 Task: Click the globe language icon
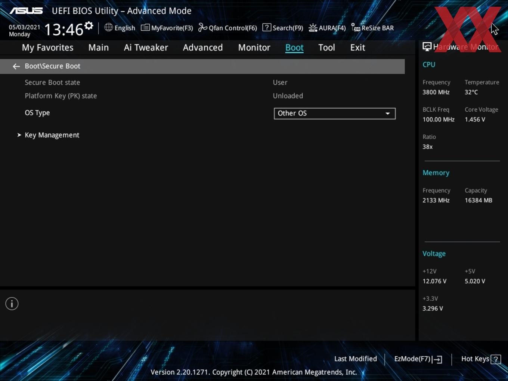[108, 27]
